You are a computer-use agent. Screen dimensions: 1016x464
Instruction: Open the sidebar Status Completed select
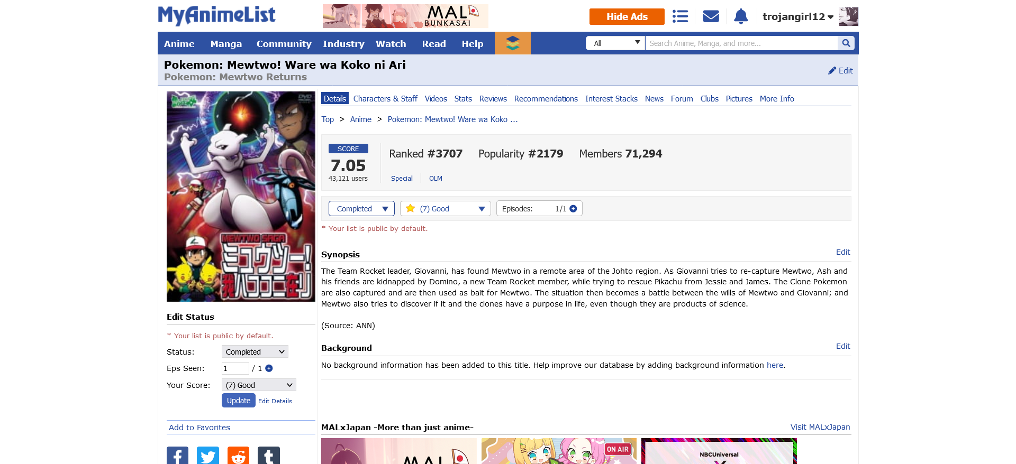click(x=255, y=352)
